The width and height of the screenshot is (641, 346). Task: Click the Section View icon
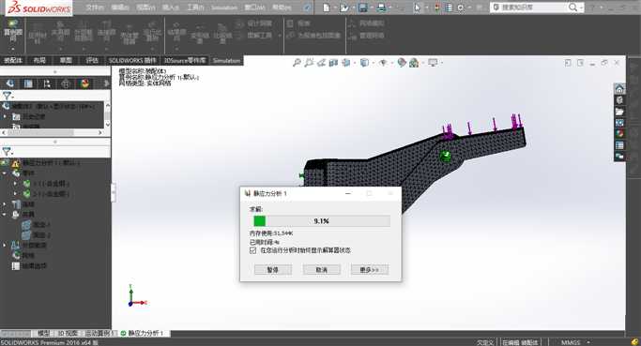(x=333, y=63)
